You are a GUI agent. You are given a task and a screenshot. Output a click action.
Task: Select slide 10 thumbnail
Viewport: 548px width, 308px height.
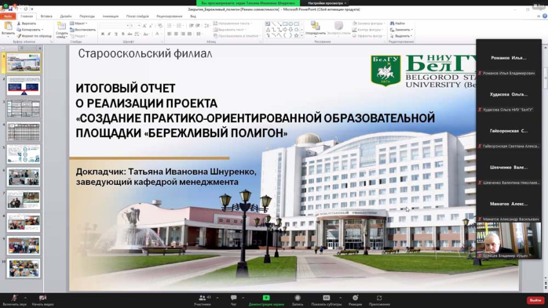click(x=23, y=269)
